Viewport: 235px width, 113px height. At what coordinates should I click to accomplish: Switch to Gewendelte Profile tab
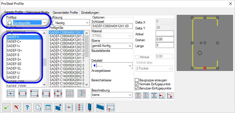coord(65,13)
